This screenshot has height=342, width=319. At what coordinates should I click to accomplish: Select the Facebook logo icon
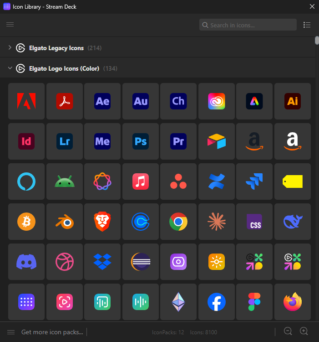point(217,302)
